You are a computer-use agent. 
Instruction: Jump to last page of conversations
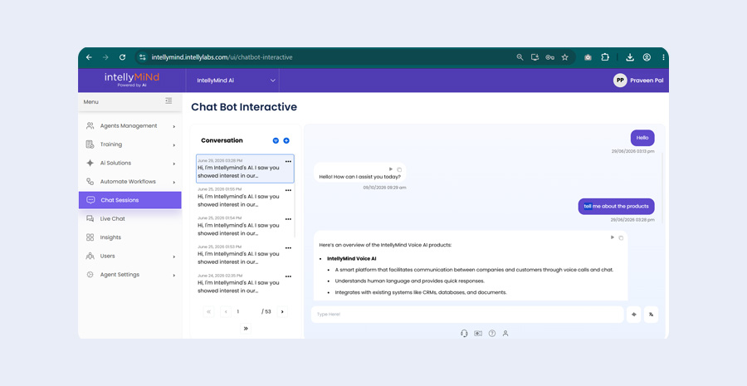coord(246,329)
